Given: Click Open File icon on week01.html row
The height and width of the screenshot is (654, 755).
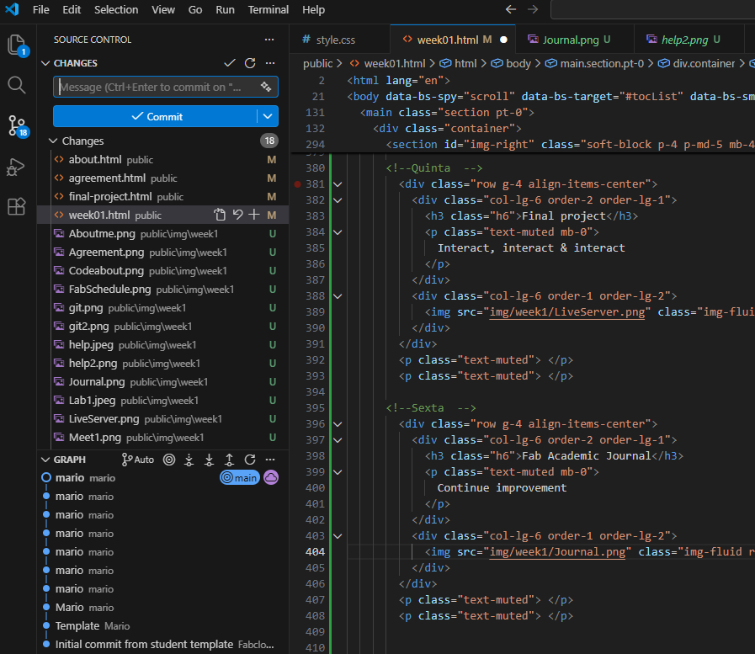Looking at the screenshot, I should tap(220, 215).
